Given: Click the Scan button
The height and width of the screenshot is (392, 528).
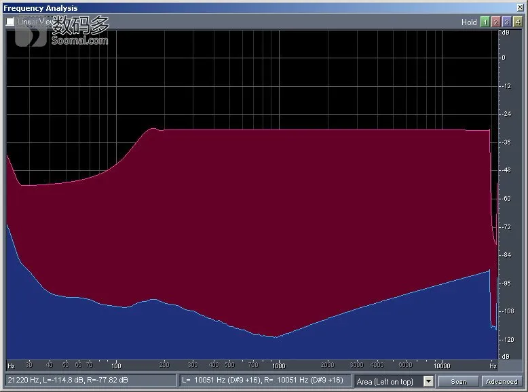Looking at the screenshot, I should click(x=458, y=381).
